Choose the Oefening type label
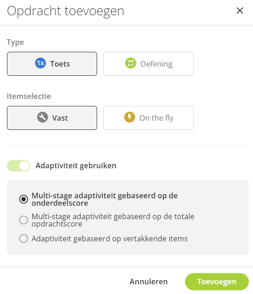253x294 pixels. click(x=156, y=64)
